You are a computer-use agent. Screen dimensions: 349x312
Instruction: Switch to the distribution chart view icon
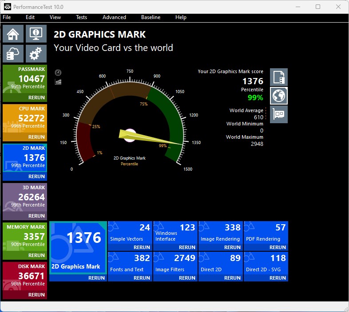point(58,82)
